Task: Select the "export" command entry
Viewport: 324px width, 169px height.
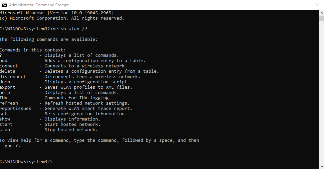Action: [x=8, y=87]
